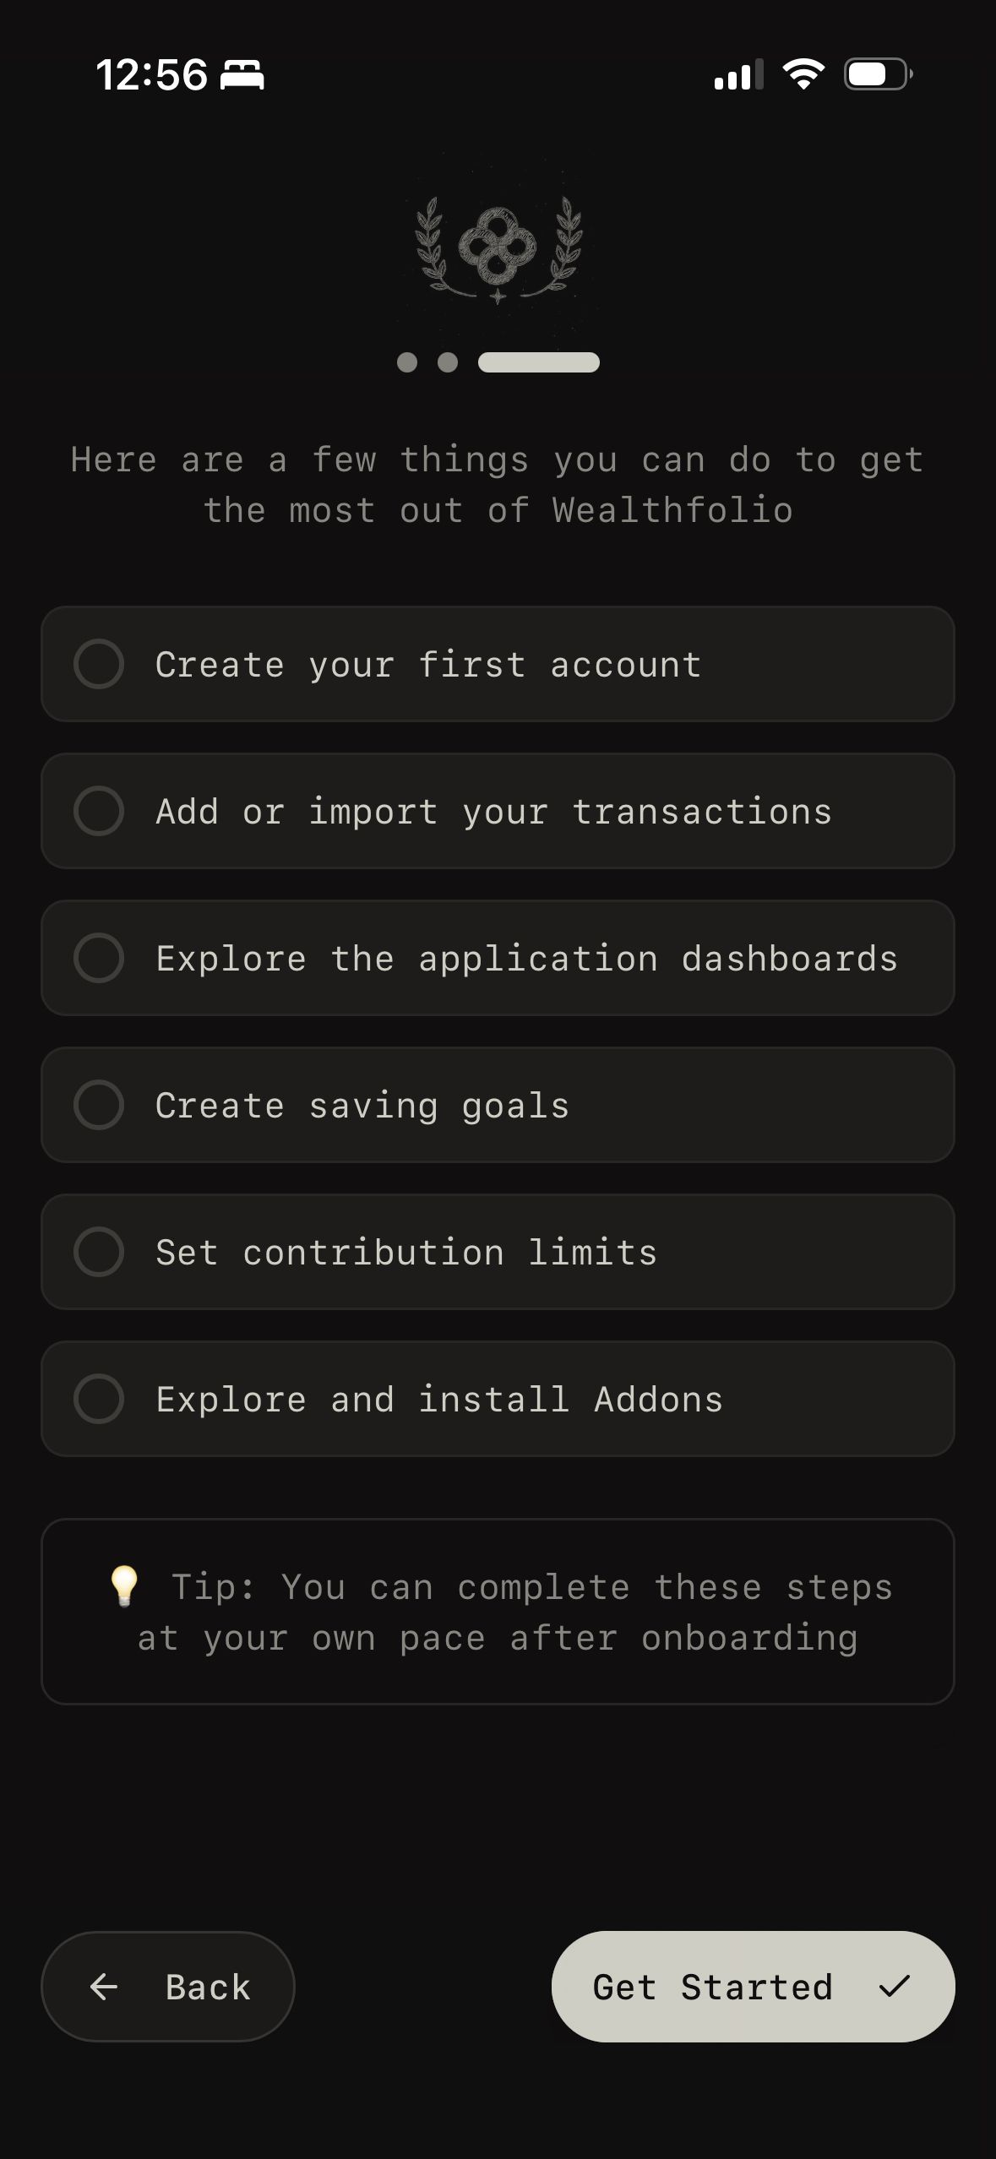Click the checkmark inside Get Started
This screenshot has height=2159, width=996.
(893, 1987)
